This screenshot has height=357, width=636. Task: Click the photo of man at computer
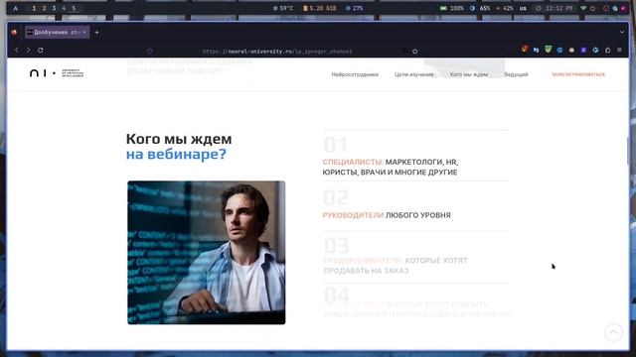(206, 253)
